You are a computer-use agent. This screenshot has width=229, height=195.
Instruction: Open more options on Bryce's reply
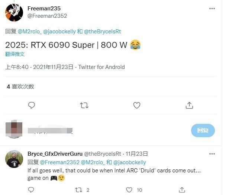coord(212,154)
